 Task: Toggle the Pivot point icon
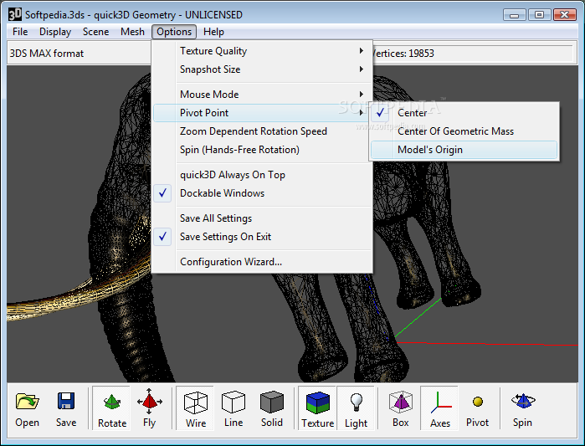tap(478, 402)
